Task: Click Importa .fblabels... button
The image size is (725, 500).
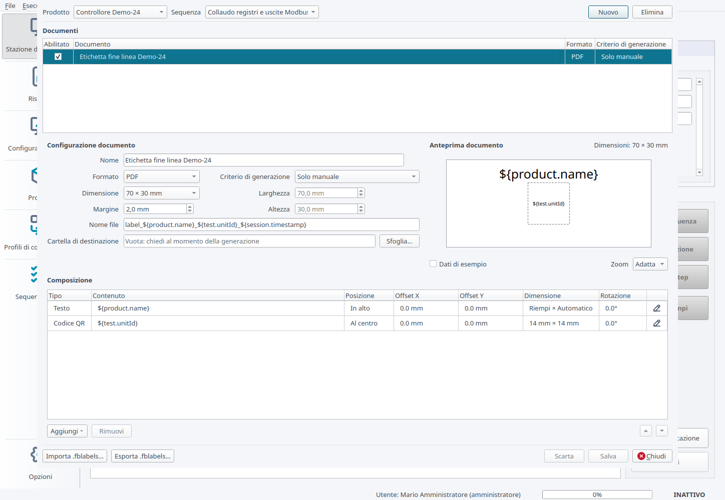Action: [75, 456]
